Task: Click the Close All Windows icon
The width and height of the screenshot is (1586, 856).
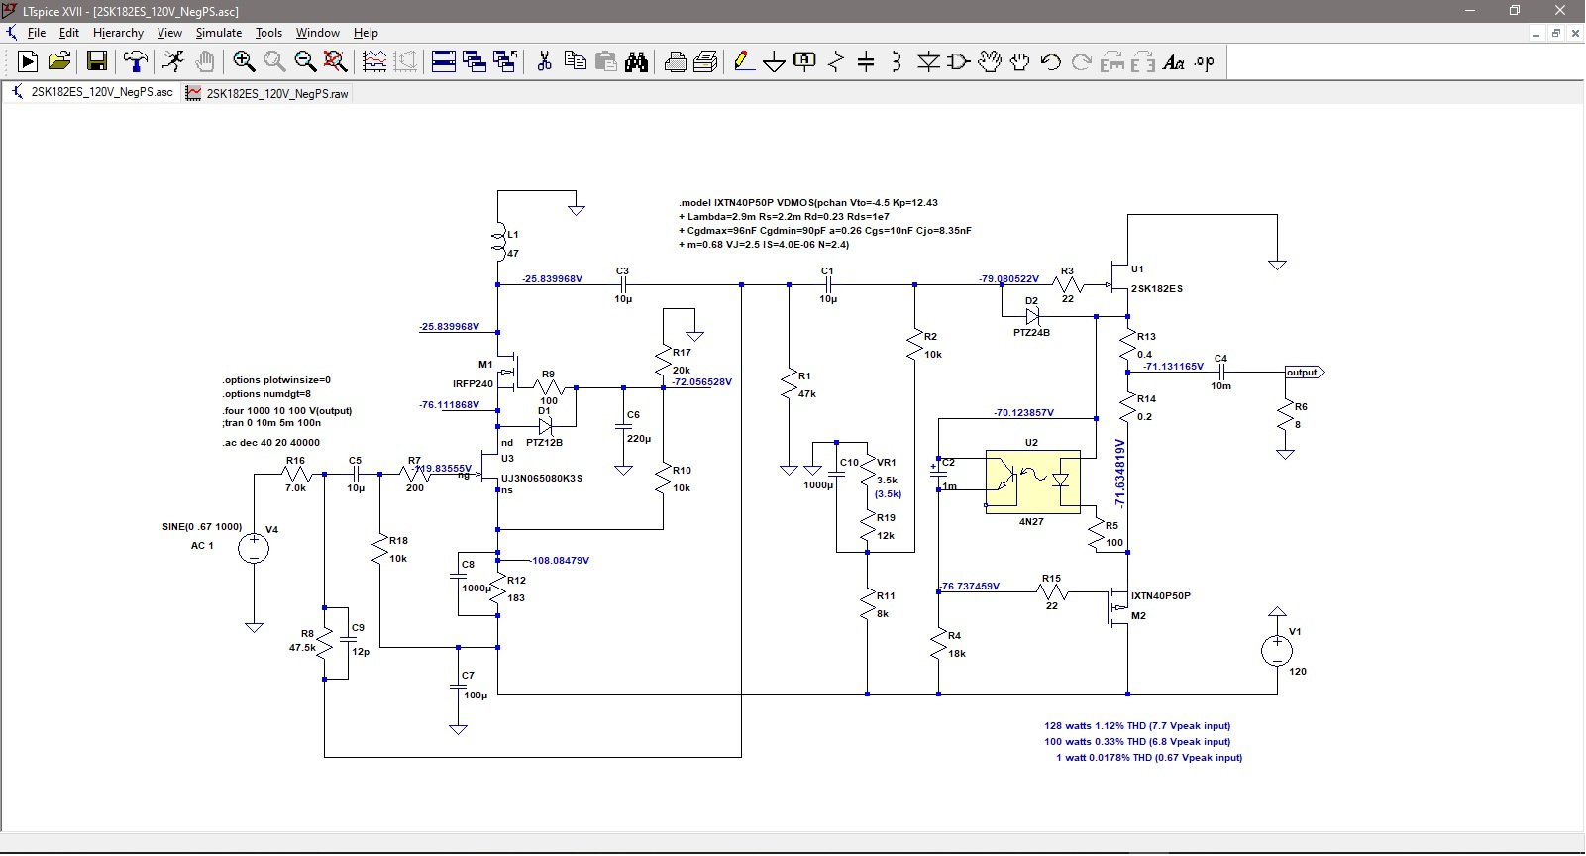Action: [505, 61]
